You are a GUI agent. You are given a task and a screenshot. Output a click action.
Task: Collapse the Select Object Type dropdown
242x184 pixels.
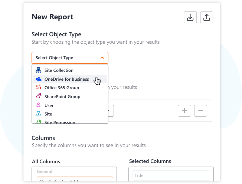point(70,58)
